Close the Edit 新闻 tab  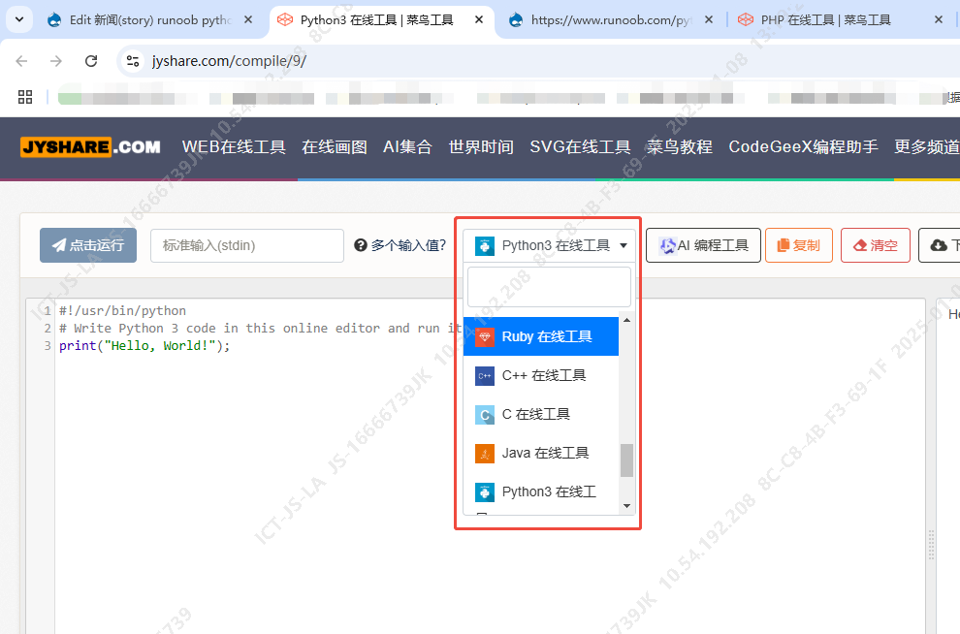pos(248,20)
